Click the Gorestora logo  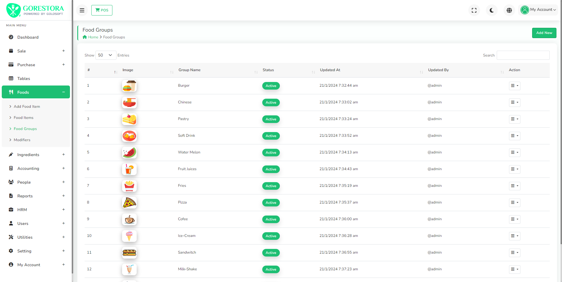click(x=35, y=10)
